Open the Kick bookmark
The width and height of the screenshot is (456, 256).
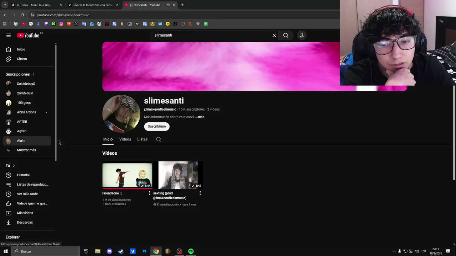[x=54, y=24]
